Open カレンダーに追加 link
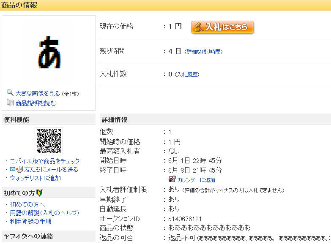The height and width of the screenshot is (244, 331). tap(196, 180)
